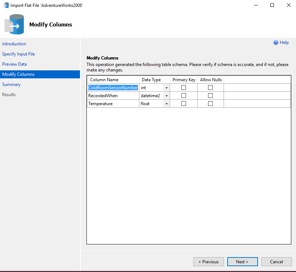Click the Next button

pos(242,262)
